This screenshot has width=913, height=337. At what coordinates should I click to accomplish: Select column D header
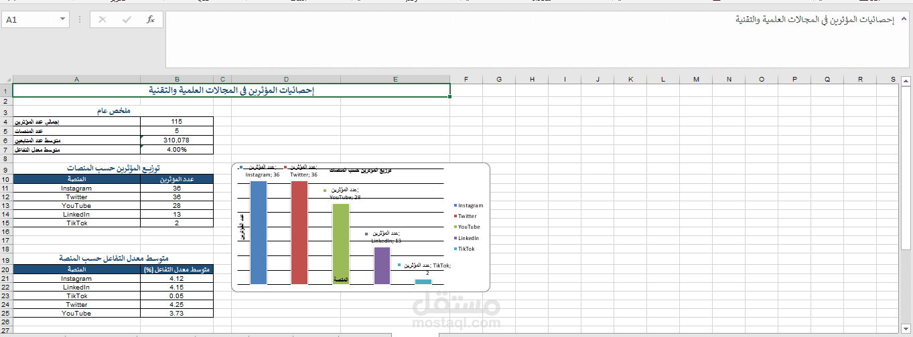[x=286, y=79]
